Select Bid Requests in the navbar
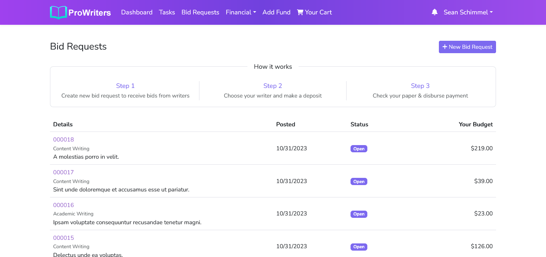This screenshot has height=257, width=546. 200,12
